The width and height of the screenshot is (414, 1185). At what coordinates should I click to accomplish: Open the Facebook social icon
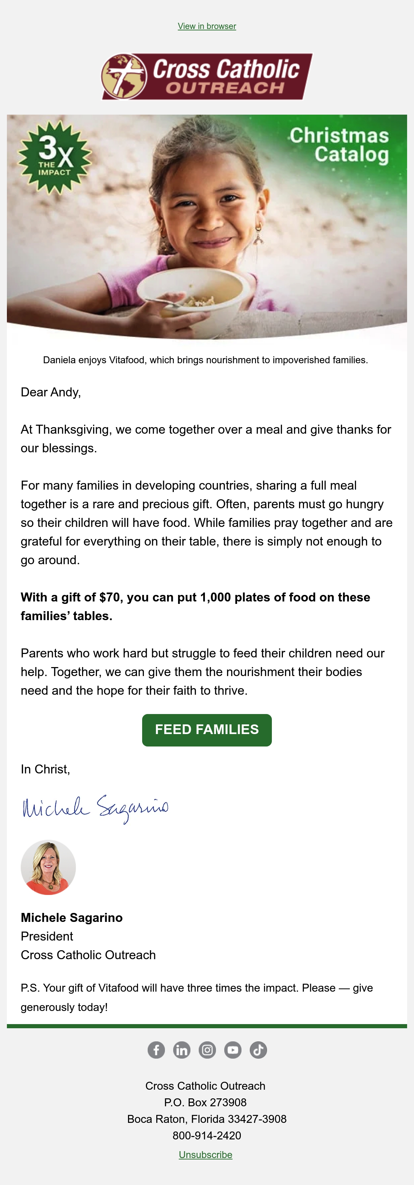(x=156, y=1050)
